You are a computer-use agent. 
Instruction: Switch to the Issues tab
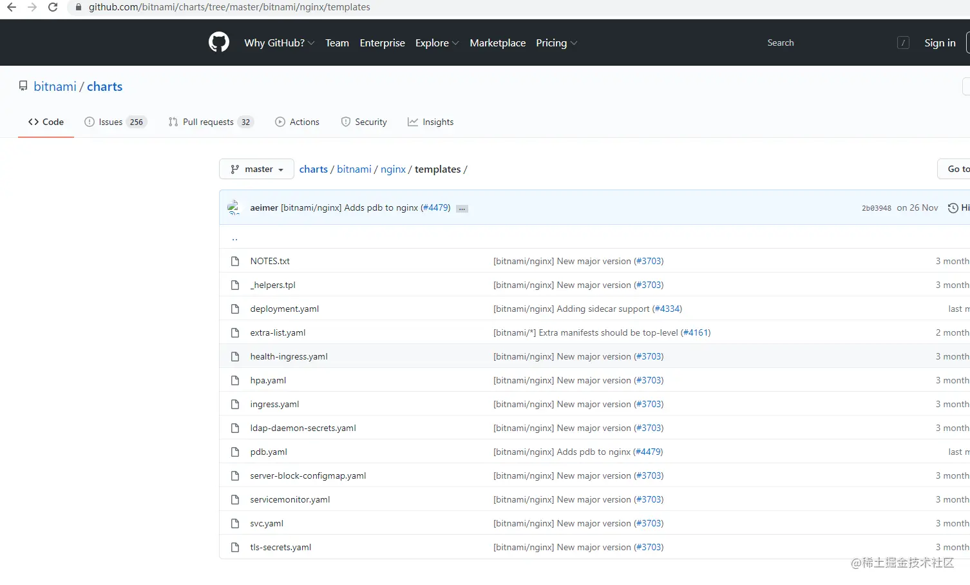(116, 122)
